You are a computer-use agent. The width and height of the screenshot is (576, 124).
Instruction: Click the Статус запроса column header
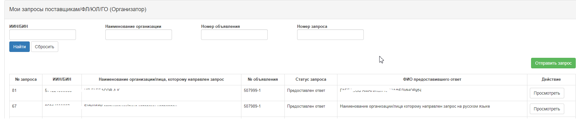pos(311,79)
